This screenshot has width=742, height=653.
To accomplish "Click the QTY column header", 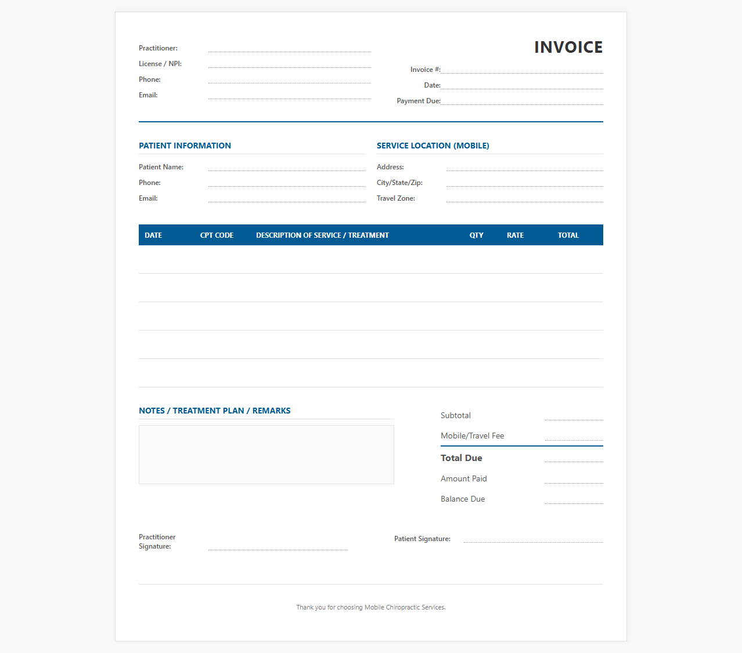I will pos(477,235).
